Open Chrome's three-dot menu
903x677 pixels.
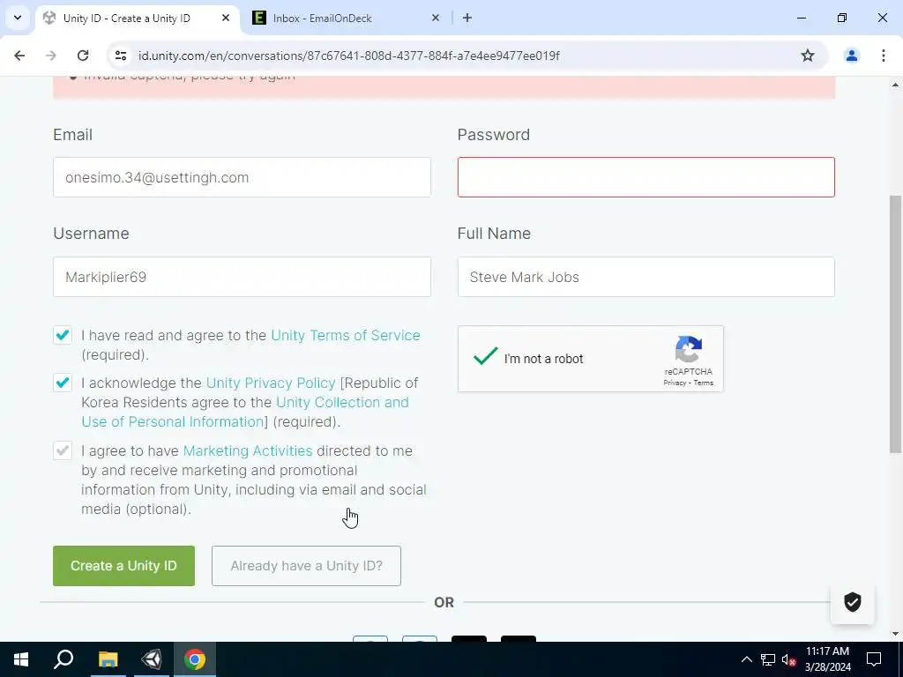click(x=884, y=56)
